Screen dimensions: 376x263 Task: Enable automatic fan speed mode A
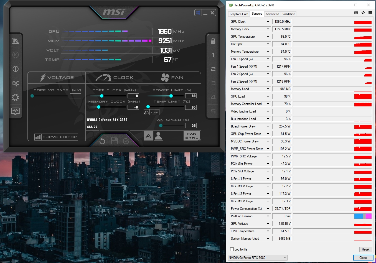[148, 136]
